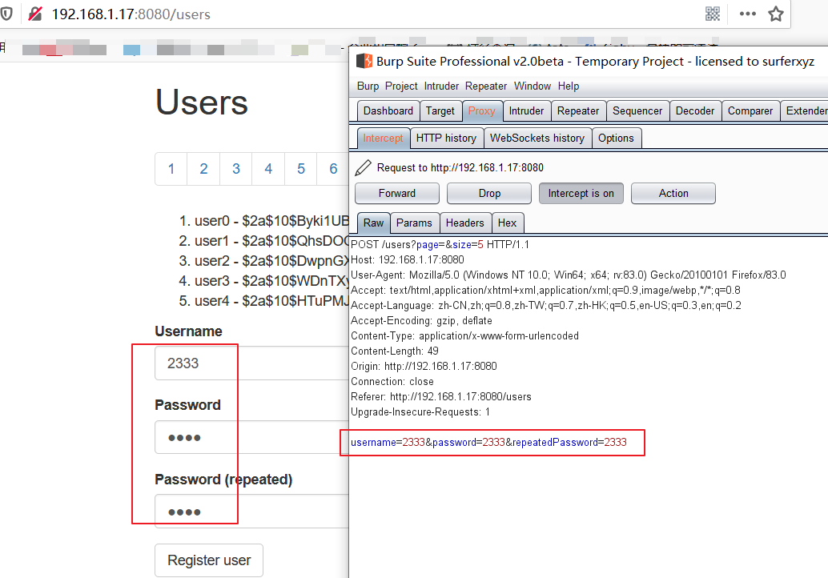Switch to the Headers request tab
828x578 pixels.
[x=464, y=223]
